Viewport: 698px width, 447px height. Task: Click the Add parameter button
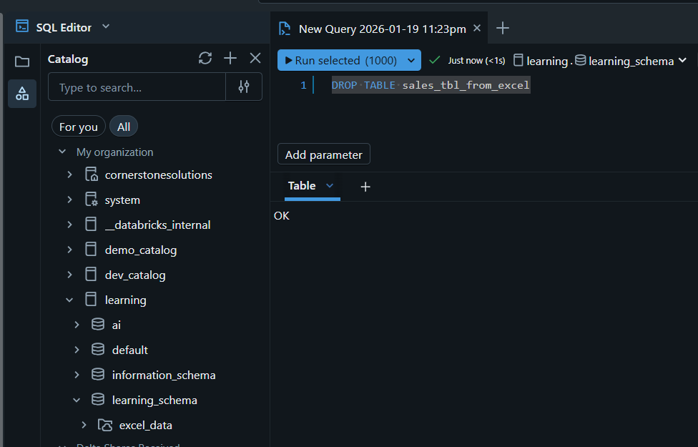click(x=323, y=154)
